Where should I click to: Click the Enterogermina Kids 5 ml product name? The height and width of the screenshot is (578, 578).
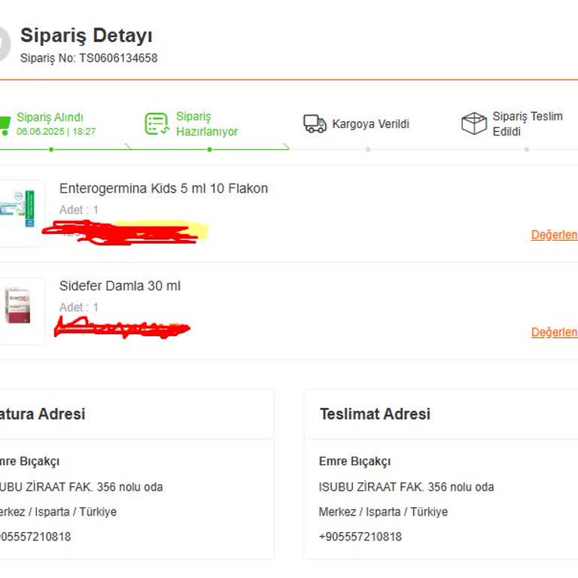[163, 188]
